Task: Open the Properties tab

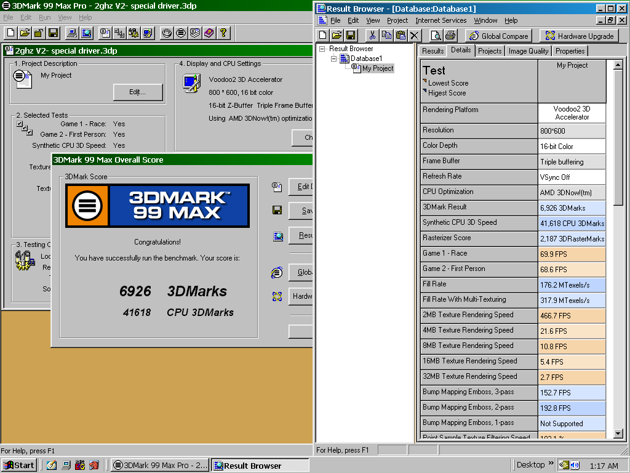Action: (x=570, y=51)
